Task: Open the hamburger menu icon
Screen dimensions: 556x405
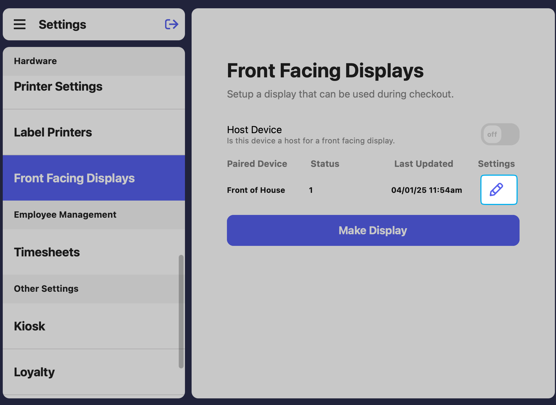Action: 20,24
